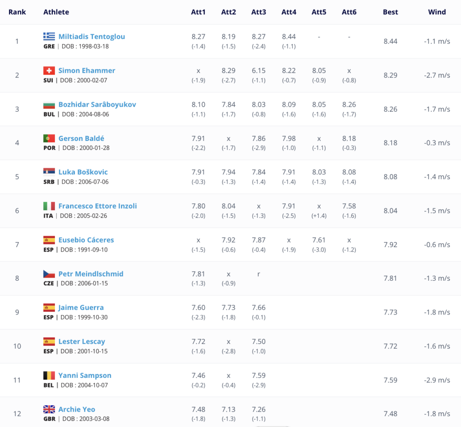Click the Belgian flag beside Yanni Sampson
Screen dimensions: 461x427
tap(49, 375)
